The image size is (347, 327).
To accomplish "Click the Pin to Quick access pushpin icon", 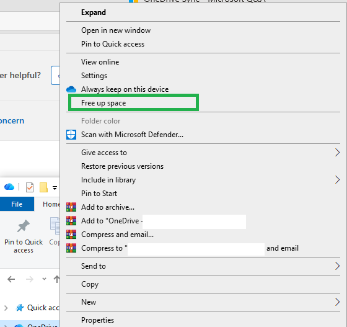I will pyautogui.click(x=24, y=226).
